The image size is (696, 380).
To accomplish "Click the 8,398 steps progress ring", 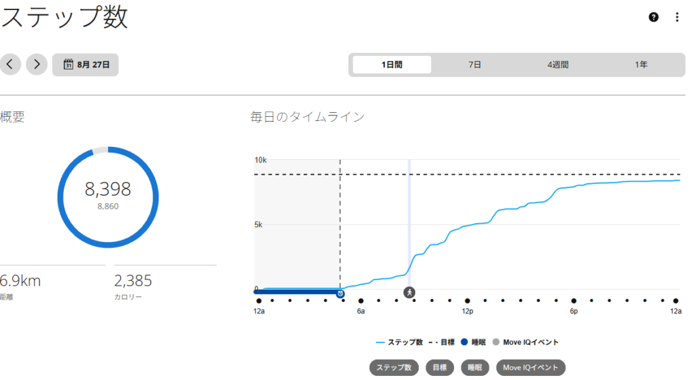I will [108, 197].
